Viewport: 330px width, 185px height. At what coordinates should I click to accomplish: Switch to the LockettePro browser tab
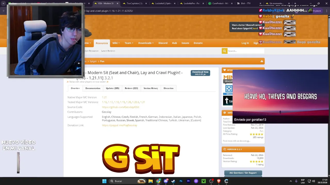[192, 3]
